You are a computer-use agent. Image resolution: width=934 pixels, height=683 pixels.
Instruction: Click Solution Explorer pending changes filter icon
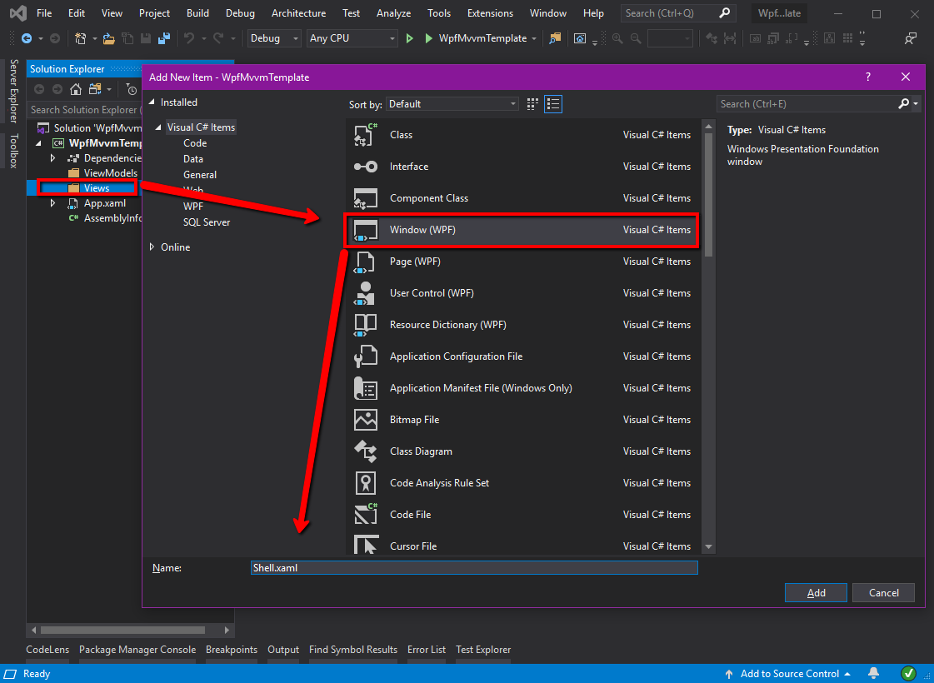[132, 89]
